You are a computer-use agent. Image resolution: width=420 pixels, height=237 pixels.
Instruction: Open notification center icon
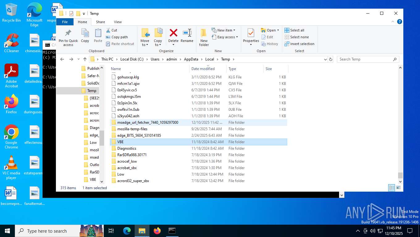click(410, 231)
